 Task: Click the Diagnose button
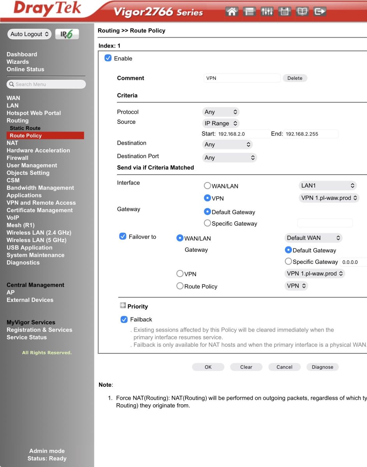pos(323,367)
